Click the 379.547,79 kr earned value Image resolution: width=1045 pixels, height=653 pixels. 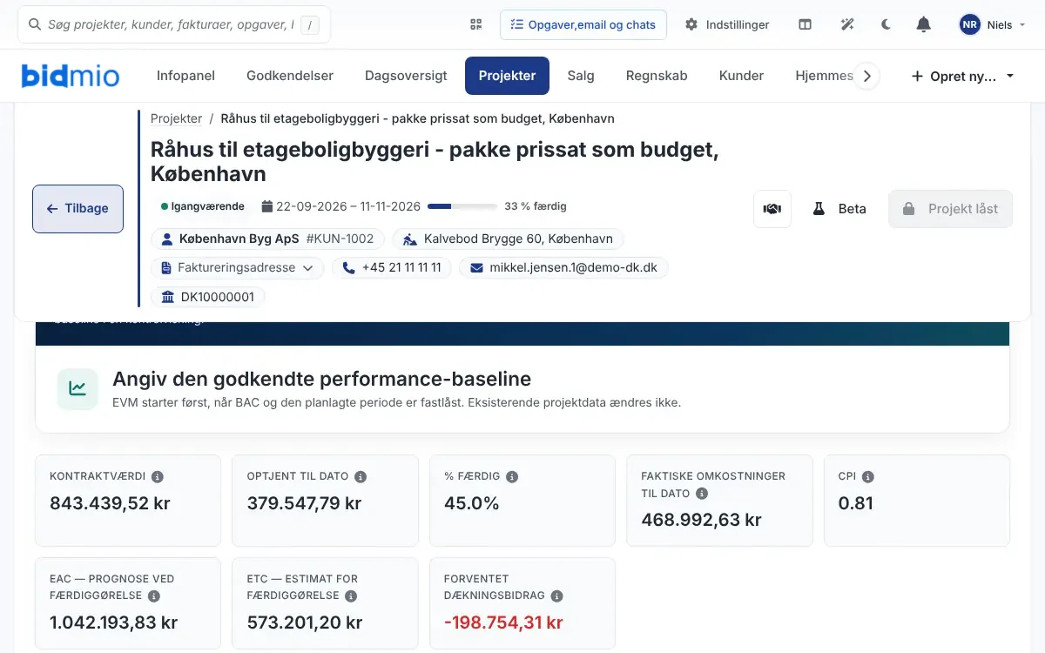coord(304,503)
